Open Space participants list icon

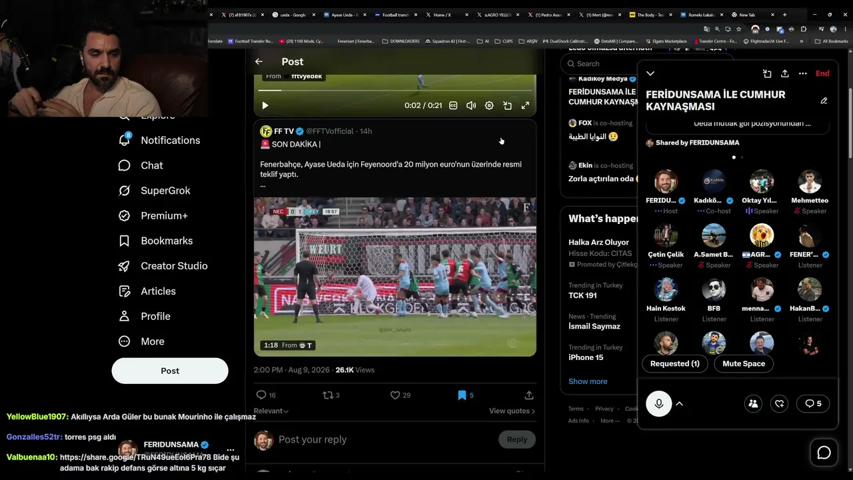(x=753, y=403)
